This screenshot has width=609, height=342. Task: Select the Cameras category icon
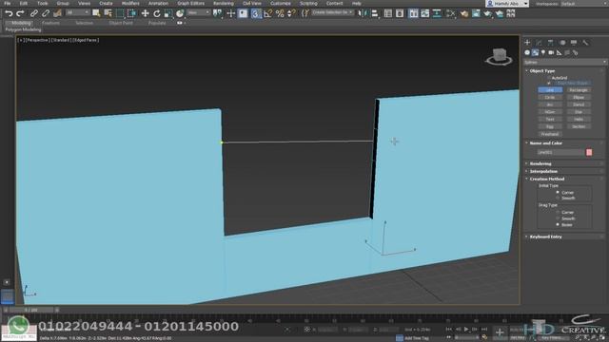click(551, 52)
